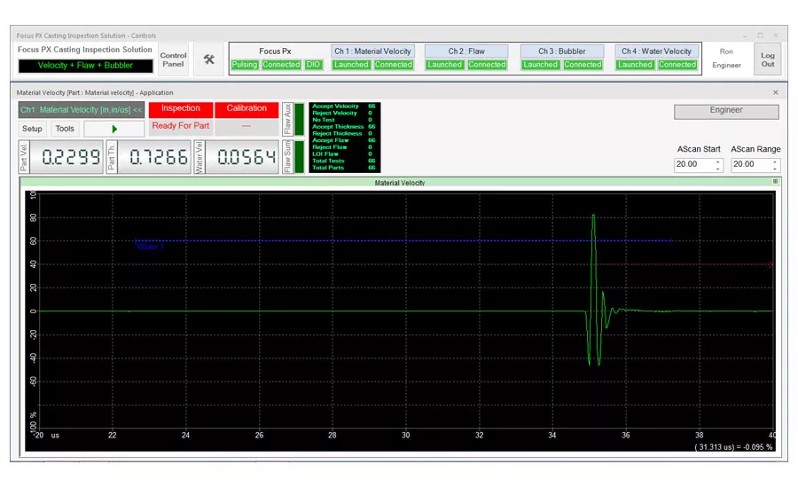Increase AScan Start with up arrow
Screen dimensions: 798x488
[717, 161]
